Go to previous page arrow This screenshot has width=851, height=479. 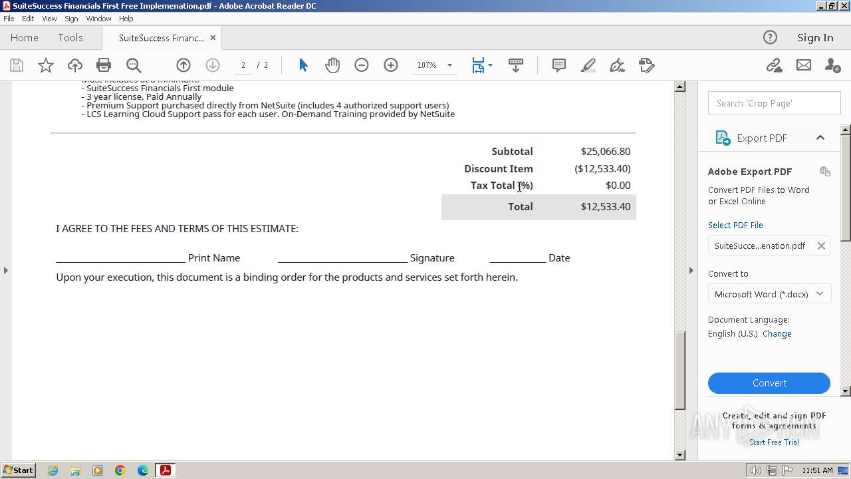click(x=183, y=65)
